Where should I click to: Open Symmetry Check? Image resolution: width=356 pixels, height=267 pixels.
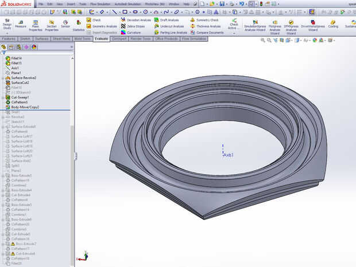204,20
